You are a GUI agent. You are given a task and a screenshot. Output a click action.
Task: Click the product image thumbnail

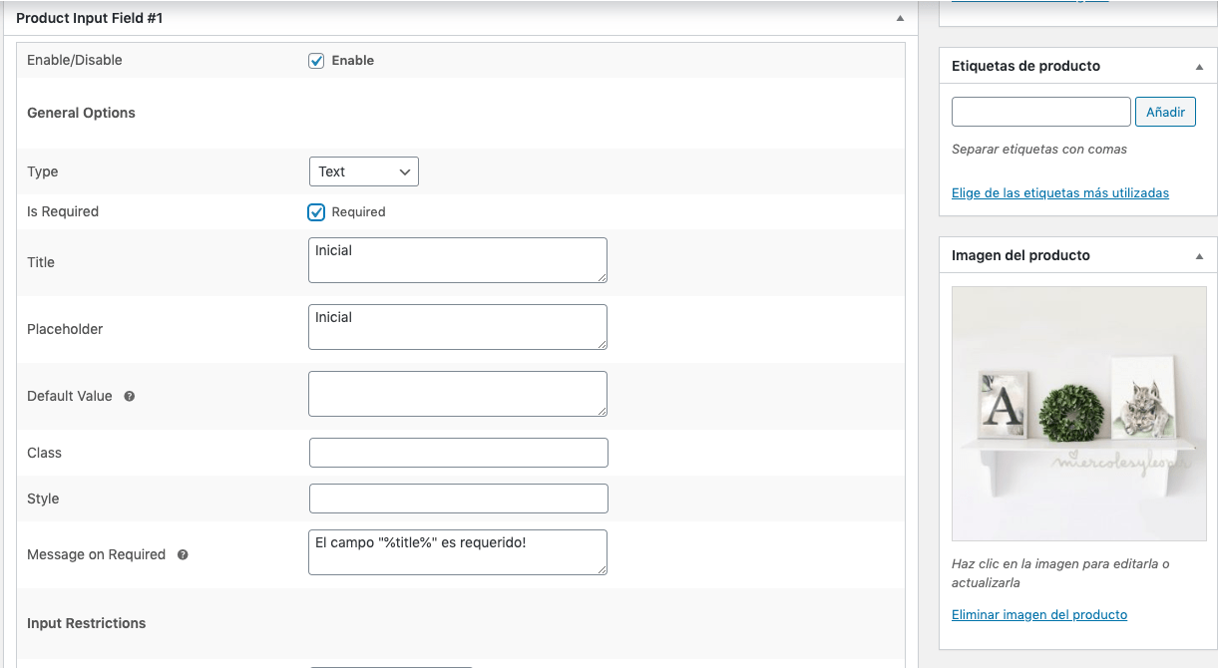pyautogui.click(x=1078, y=414)
